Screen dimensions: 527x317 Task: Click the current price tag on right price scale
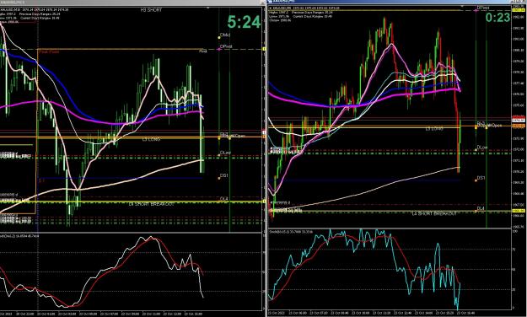point(519,120)
